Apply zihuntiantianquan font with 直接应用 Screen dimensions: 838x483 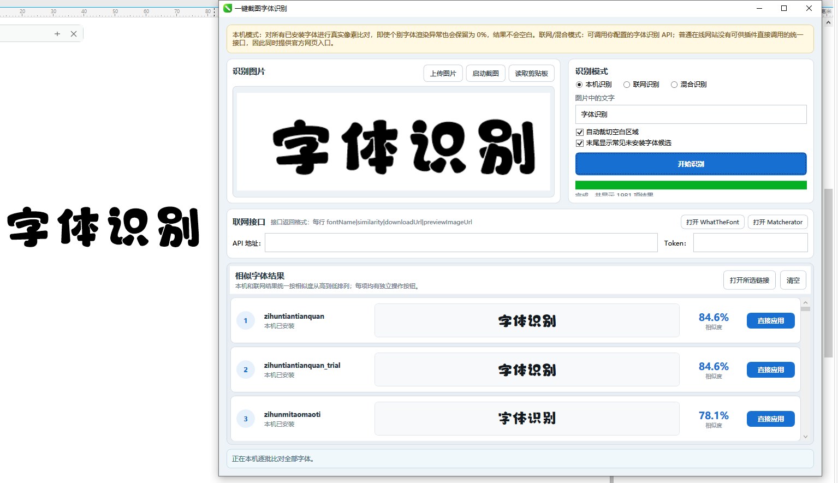(x=770, y=321)
